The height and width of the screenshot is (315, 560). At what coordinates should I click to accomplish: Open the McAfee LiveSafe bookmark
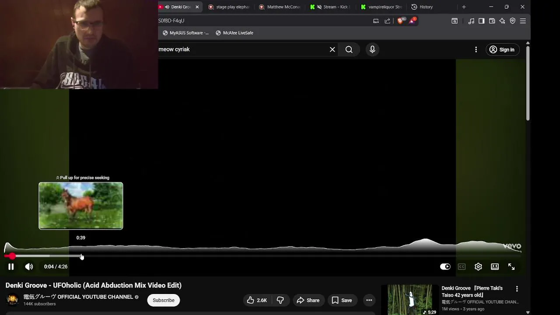[234, 33]
